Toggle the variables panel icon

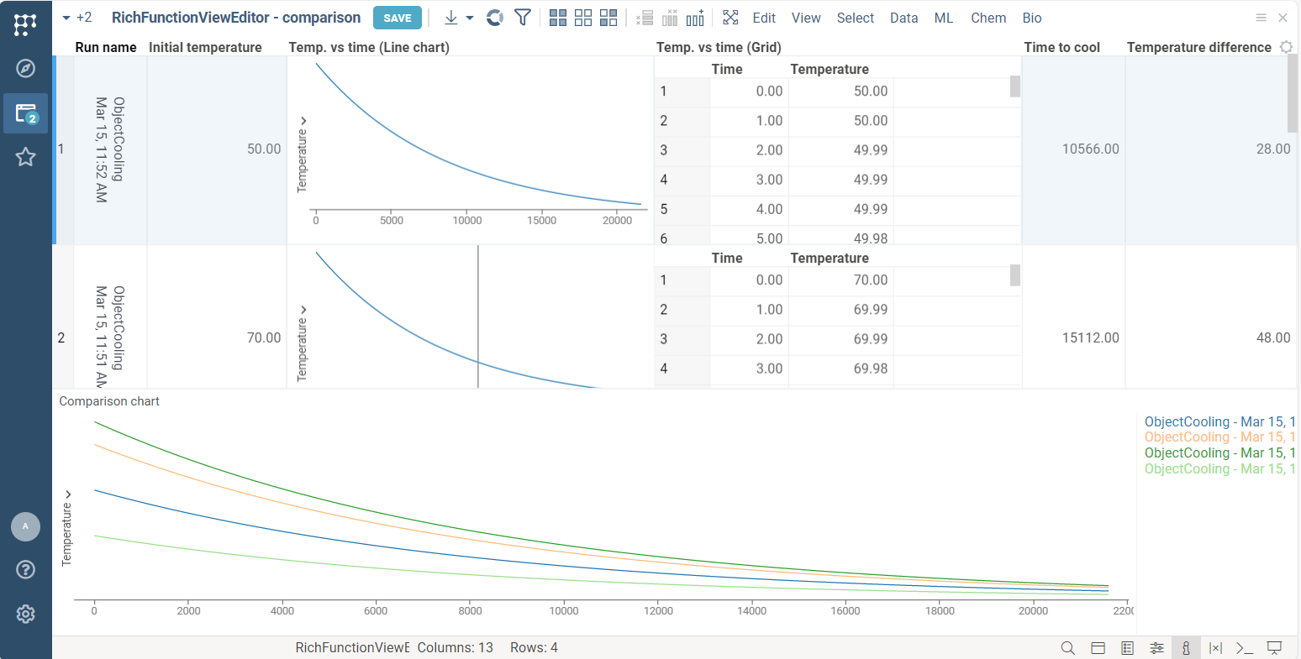[x=1215, y=648]
